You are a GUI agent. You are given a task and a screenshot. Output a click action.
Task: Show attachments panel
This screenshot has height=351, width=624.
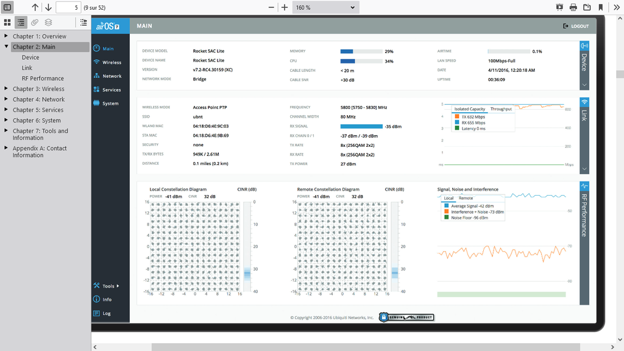point(35,23)
